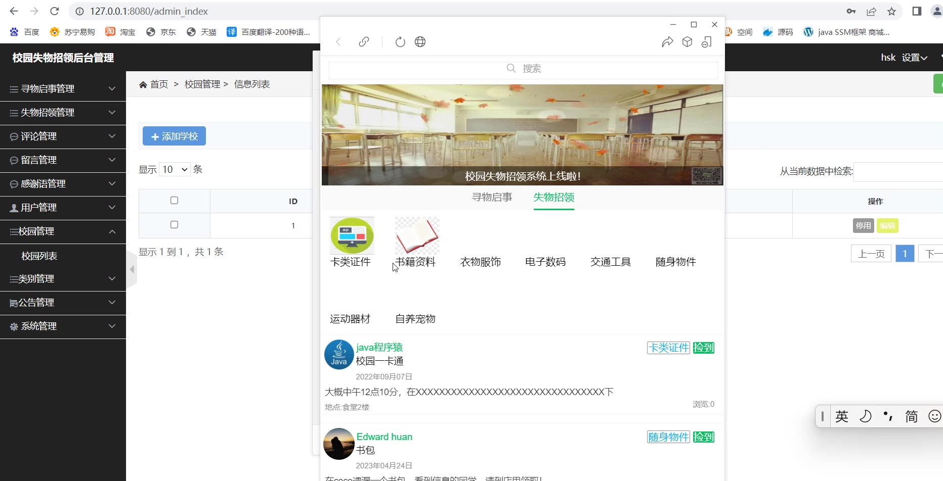Expand the 公告管理 sidebar menu
Screen dimensions: 943x481
(63, 303)
